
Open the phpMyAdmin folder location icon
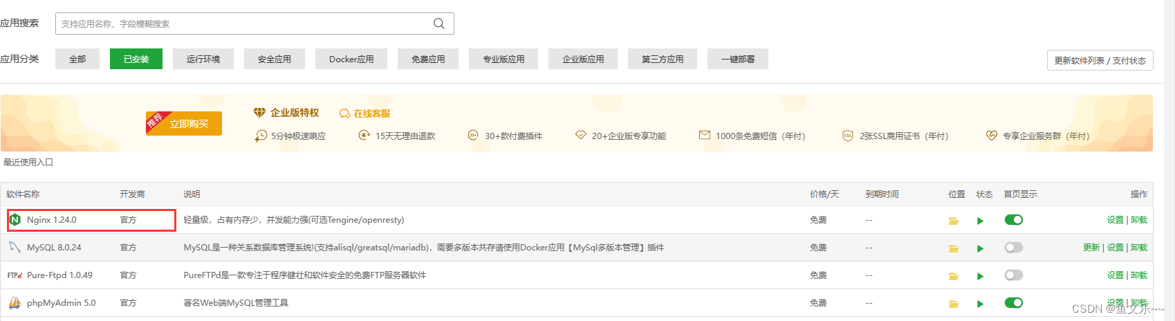954,304
